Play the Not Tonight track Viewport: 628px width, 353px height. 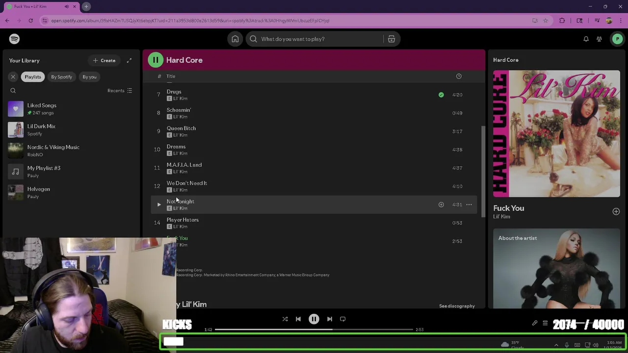click(158, 205)
